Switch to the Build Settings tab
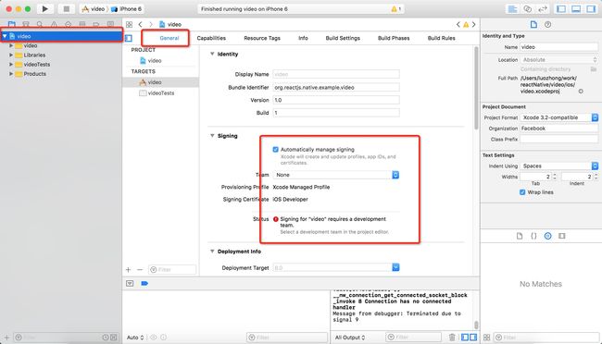Viewport: 602px width, 344px height. click(x=343, y=38)
